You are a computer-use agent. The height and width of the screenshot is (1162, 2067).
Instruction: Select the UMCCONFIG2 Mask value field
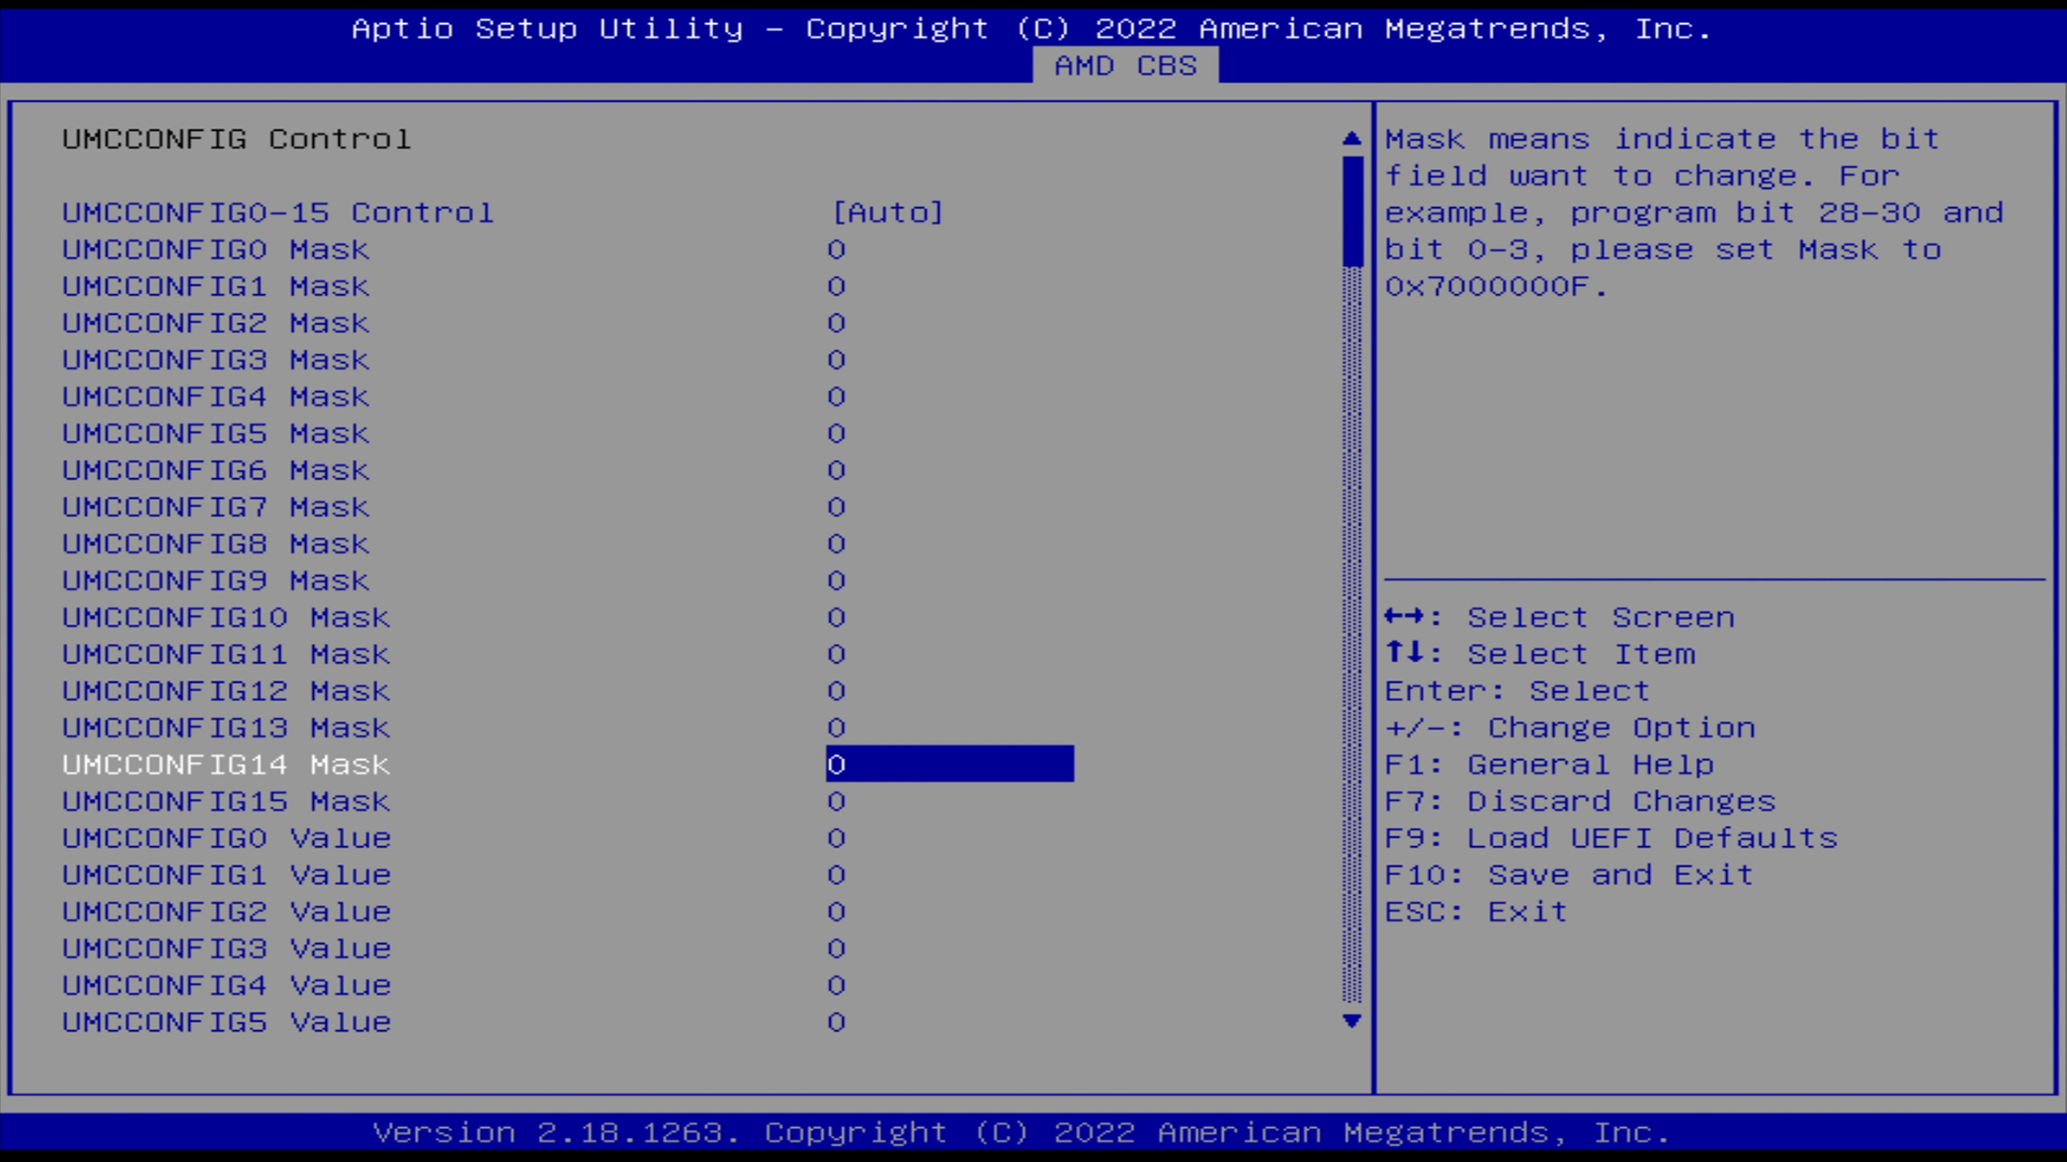tap(836, 323)
